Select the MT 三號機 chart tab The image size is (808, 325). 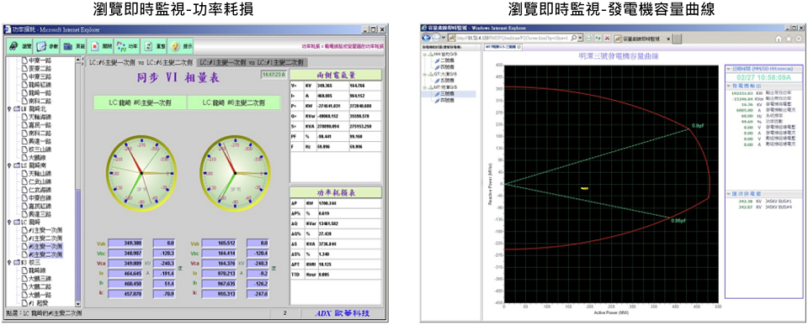[x=503, y=47]
